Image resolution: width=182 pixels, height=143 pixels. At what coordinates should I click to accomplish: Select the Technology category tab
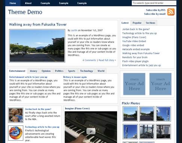[x=87, y=71]
